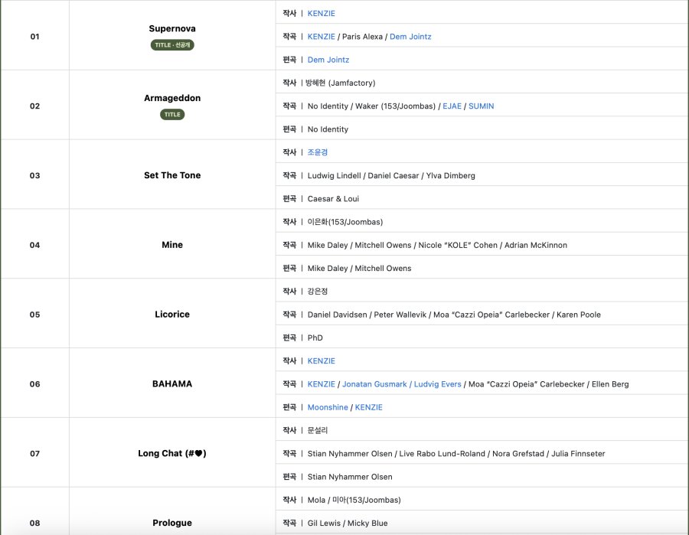Open the KENZIE composer link in the Supernova row
Screen dimensions: 689x535
point(321,37)
